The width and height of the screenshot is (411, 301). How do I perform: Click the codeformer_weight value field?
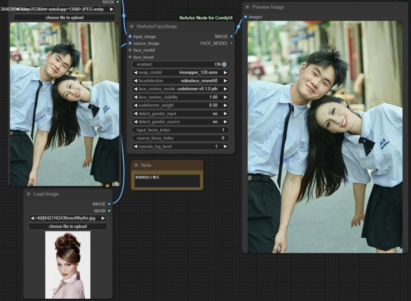point(180,106)
